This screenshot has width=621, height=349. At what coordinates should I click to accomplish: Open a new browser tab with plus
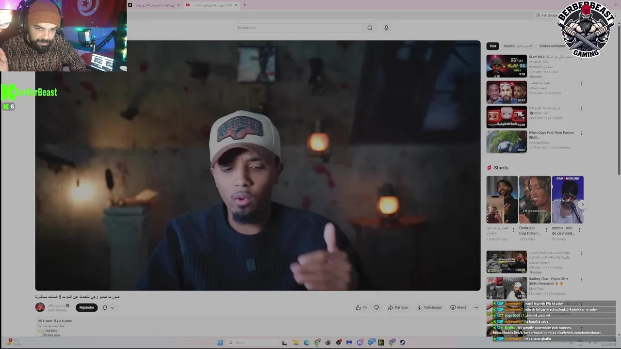(x=245, y=5)
